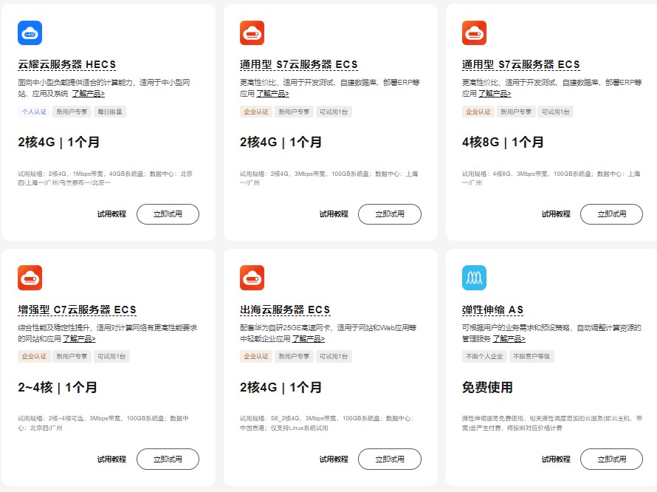The width and height of the screenshot is (657, 492).
Task: Select 2核4G | 1个月 heading on 出海 card
Action: click(281, 387)
